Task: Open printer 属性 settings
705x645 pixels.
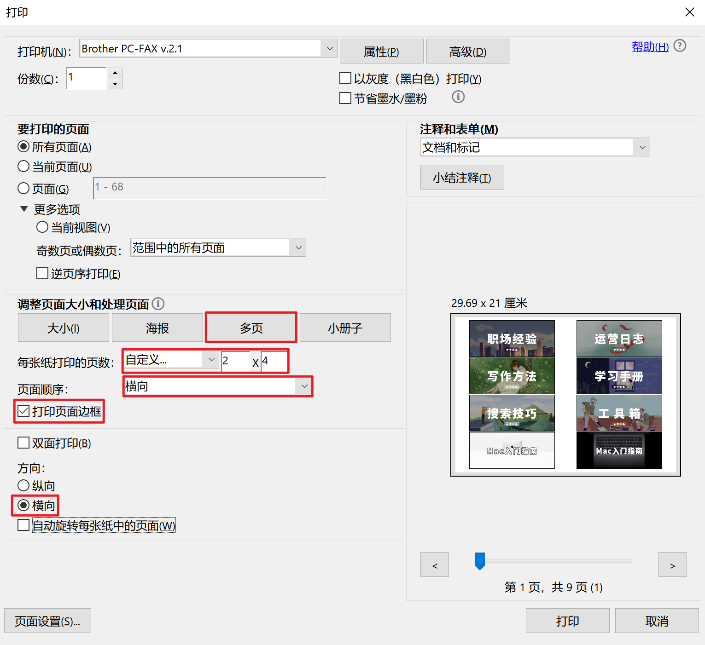Action: click(x=381, y=51)
